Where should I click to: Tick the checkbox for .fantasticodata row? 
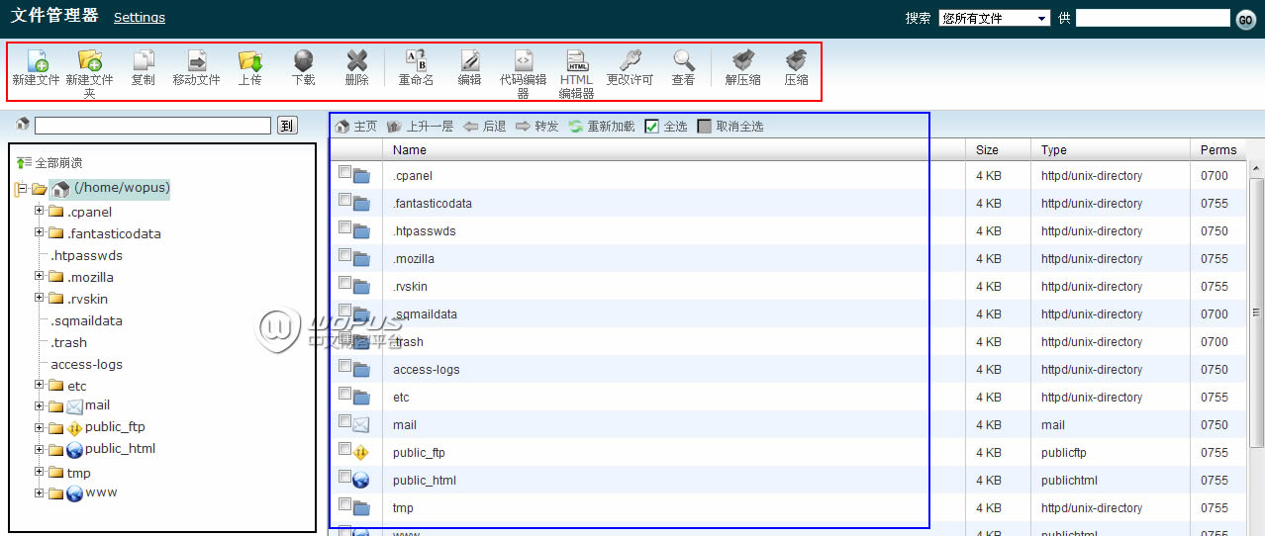[344, 200]
